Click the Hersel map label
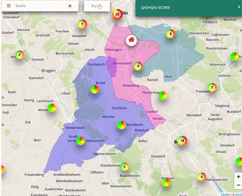 coord(158,119)
